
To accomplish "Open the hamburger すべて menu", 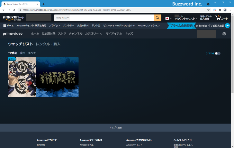I will (8, 26).
